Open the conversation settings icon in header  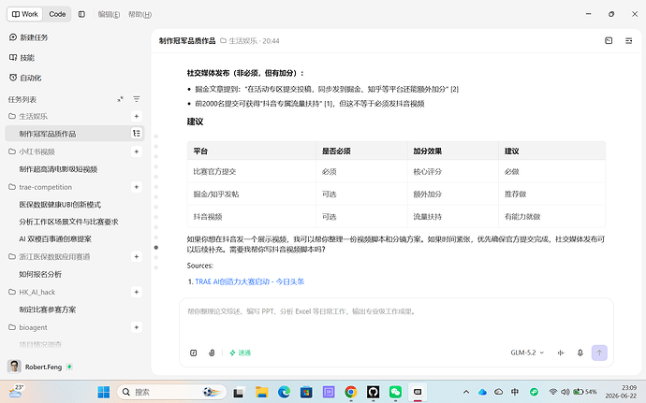(629, 40)
